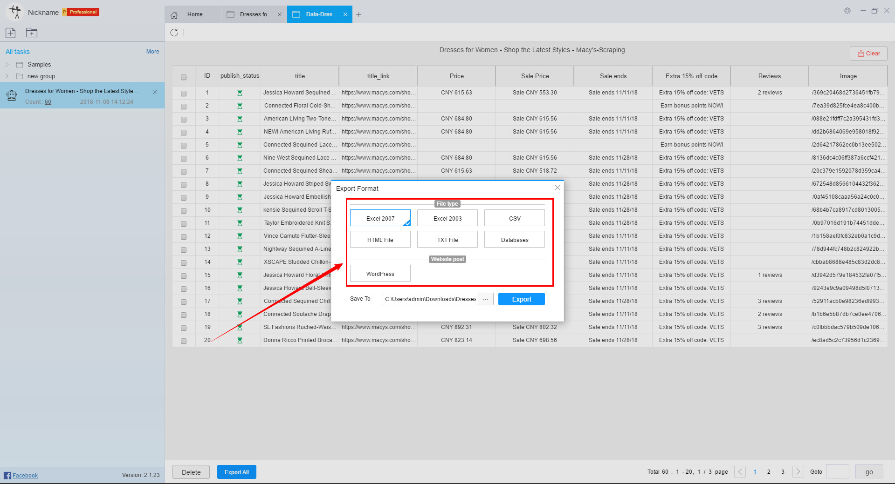Open the Facebook link
895x484 pixels.
coord(25,475)
